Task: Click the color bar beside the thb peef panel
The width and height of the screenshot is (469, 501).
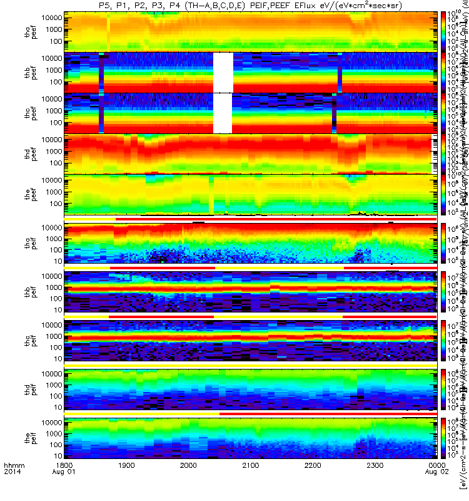Action: 443,73
